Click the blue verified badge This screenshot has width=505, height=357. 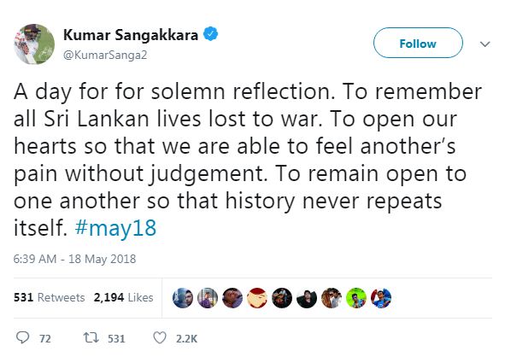point(211,34)
